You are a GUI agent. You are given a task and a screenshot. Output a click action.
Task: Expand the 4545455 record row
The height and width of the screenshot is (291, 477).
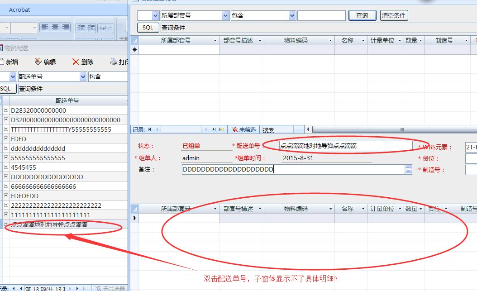click(6, 167)
